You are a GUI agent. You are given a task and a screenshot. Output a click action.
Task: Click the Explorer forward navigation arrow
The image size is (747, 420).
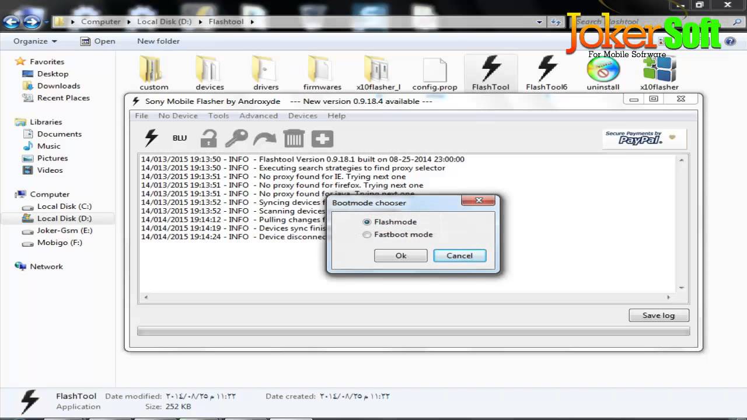tap(32, 22)
